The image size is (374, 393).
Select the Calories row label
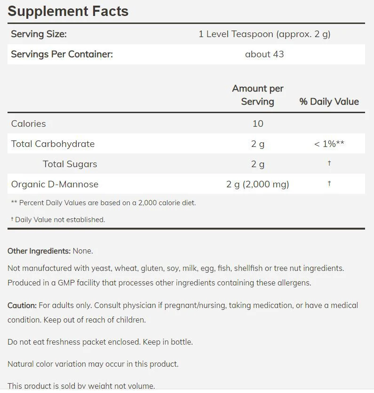coord(28,123)
